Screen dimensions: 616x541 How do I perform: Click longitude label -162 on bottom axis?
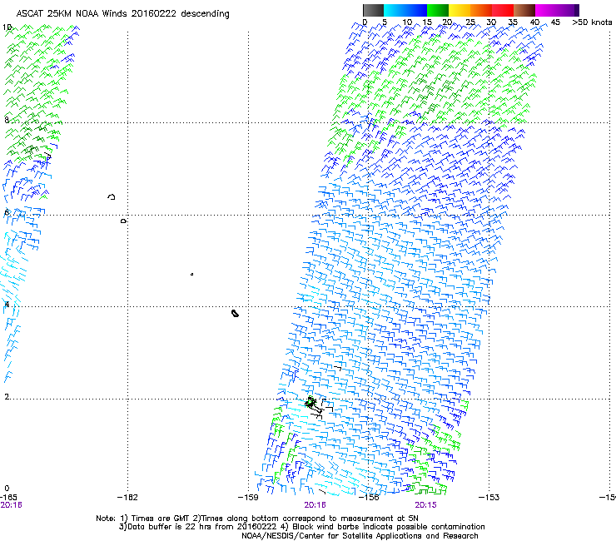[127, 498]
